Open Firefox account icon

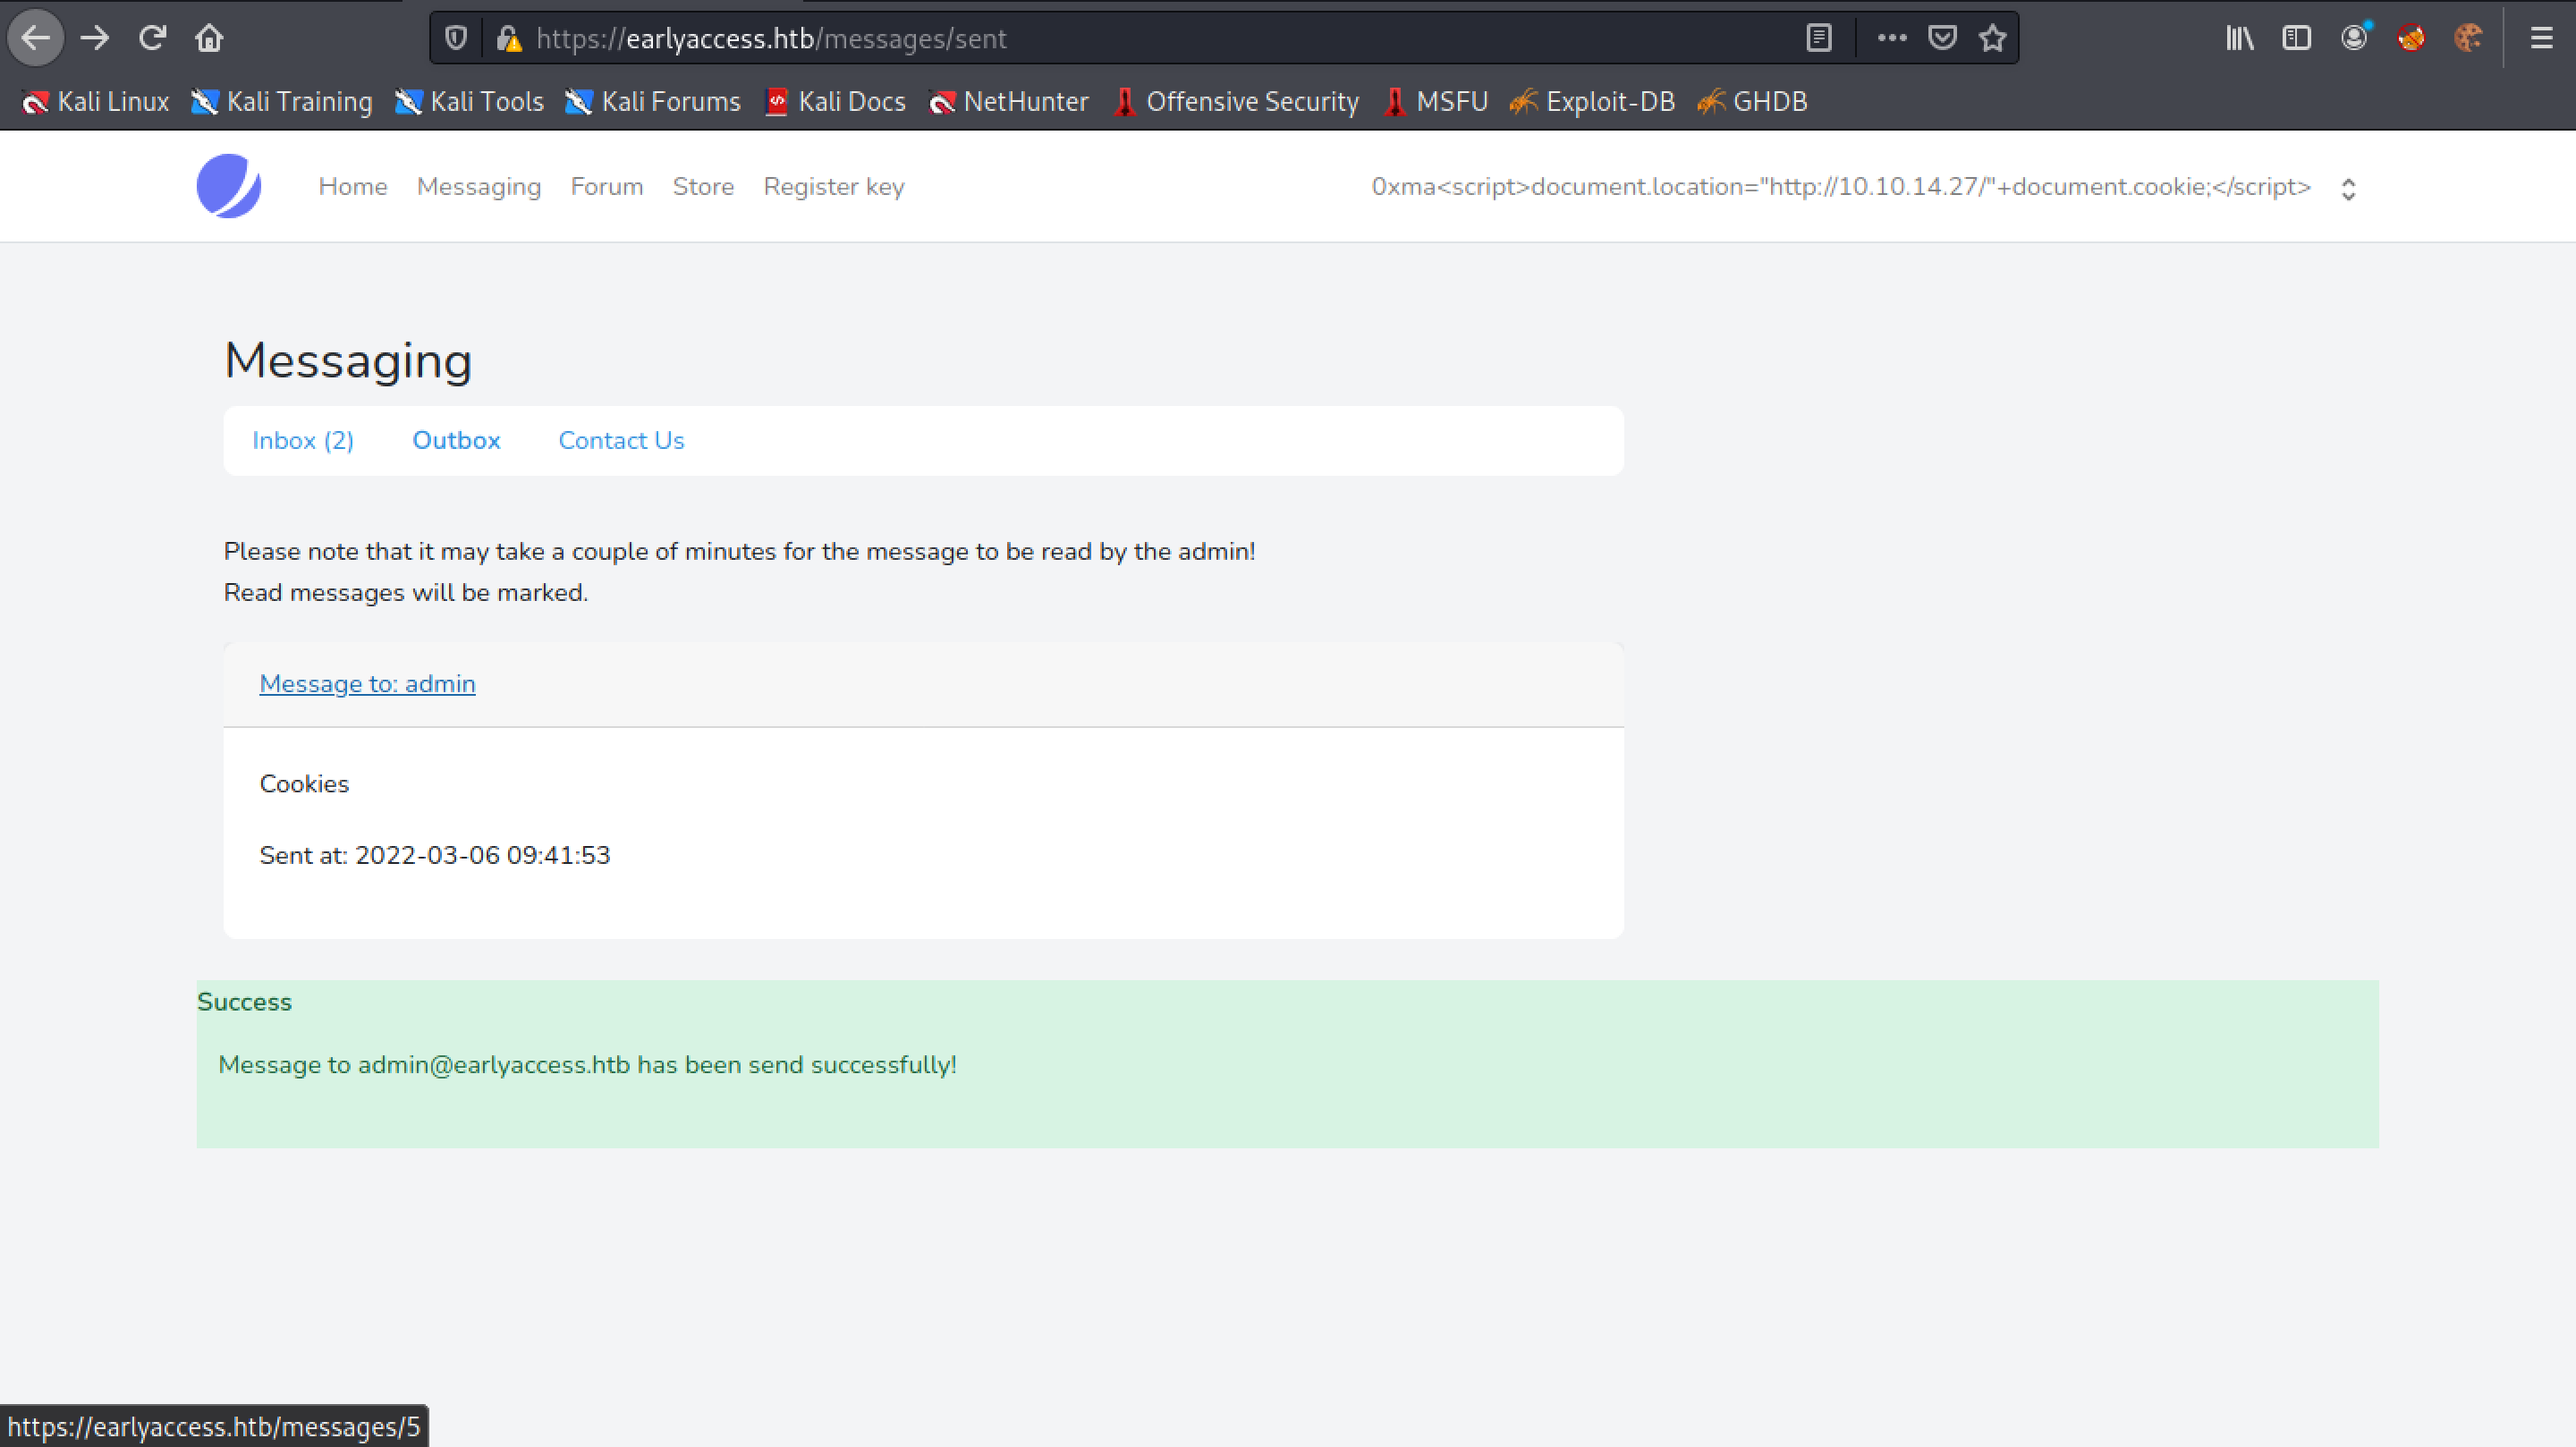(x=2354, y=38)
